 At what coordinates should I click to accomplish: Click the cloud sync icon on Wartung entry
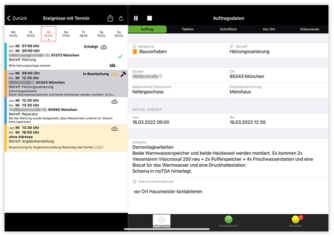point(104,47)
